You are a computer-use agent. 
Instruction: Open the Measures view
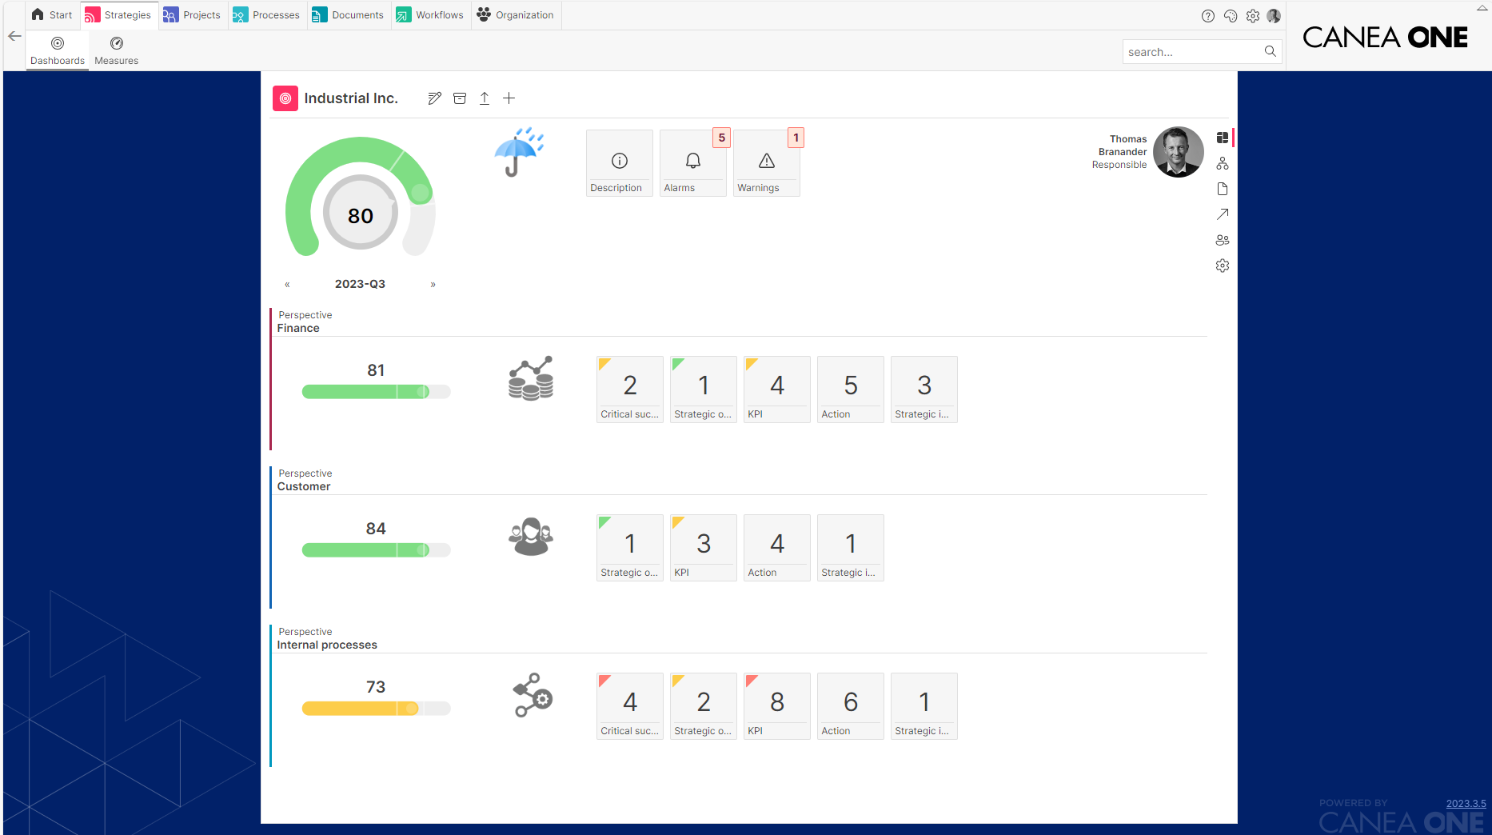point(117,50)
